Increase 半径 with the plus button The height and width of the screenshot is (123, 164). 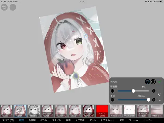154,100
